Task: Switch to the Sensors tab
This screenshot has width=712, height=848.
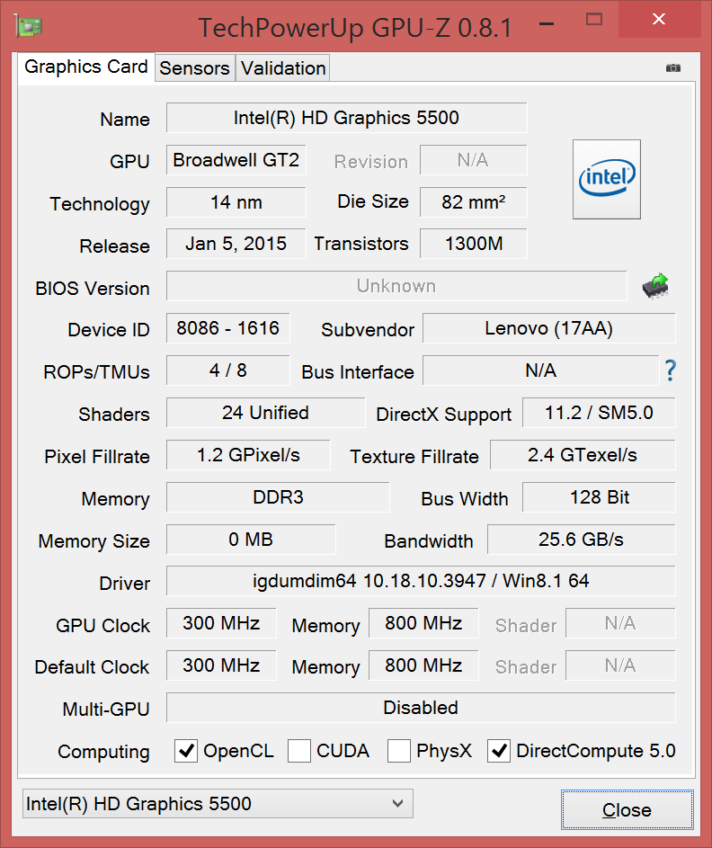Action: coord(194,68)
